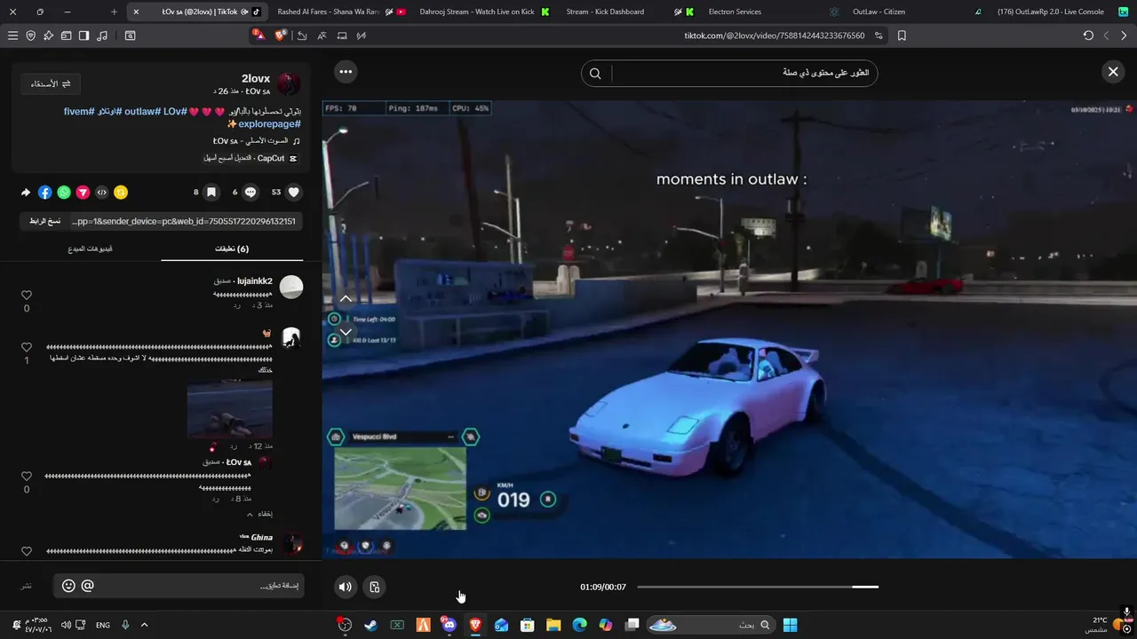Like the comment with an image attachment

click(27, 347)
